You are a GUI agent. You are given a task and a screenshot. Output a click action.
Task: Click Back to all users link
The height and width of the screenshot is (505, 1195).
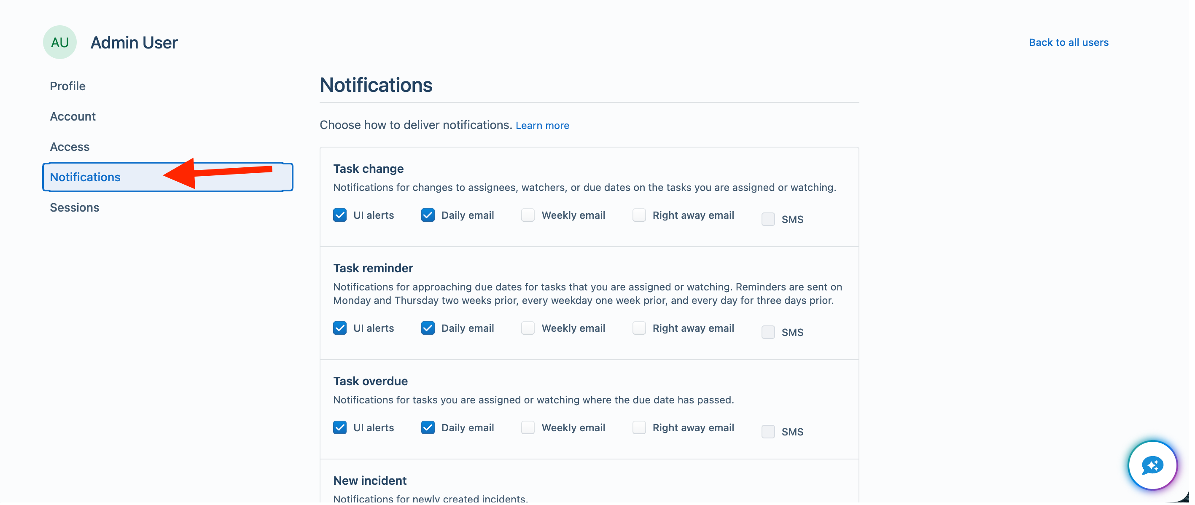pos(1069,43)
